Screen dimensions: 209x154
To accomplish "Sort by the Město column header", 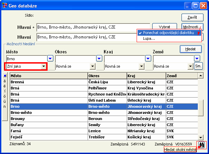I will pos(49,76).
